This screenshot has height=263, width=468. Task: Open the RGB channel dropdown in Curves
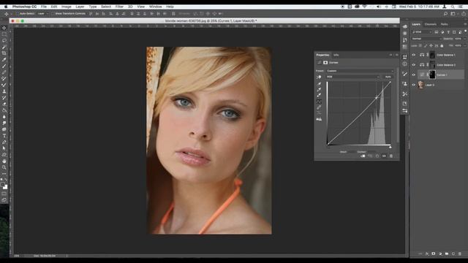coord(352,77)
